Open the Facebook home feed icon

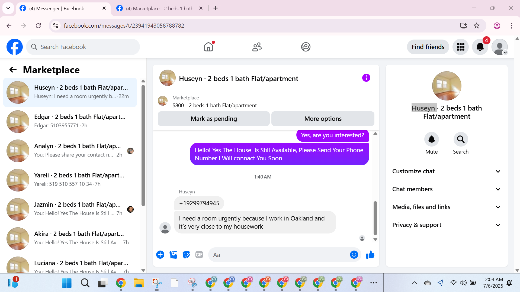208,47
